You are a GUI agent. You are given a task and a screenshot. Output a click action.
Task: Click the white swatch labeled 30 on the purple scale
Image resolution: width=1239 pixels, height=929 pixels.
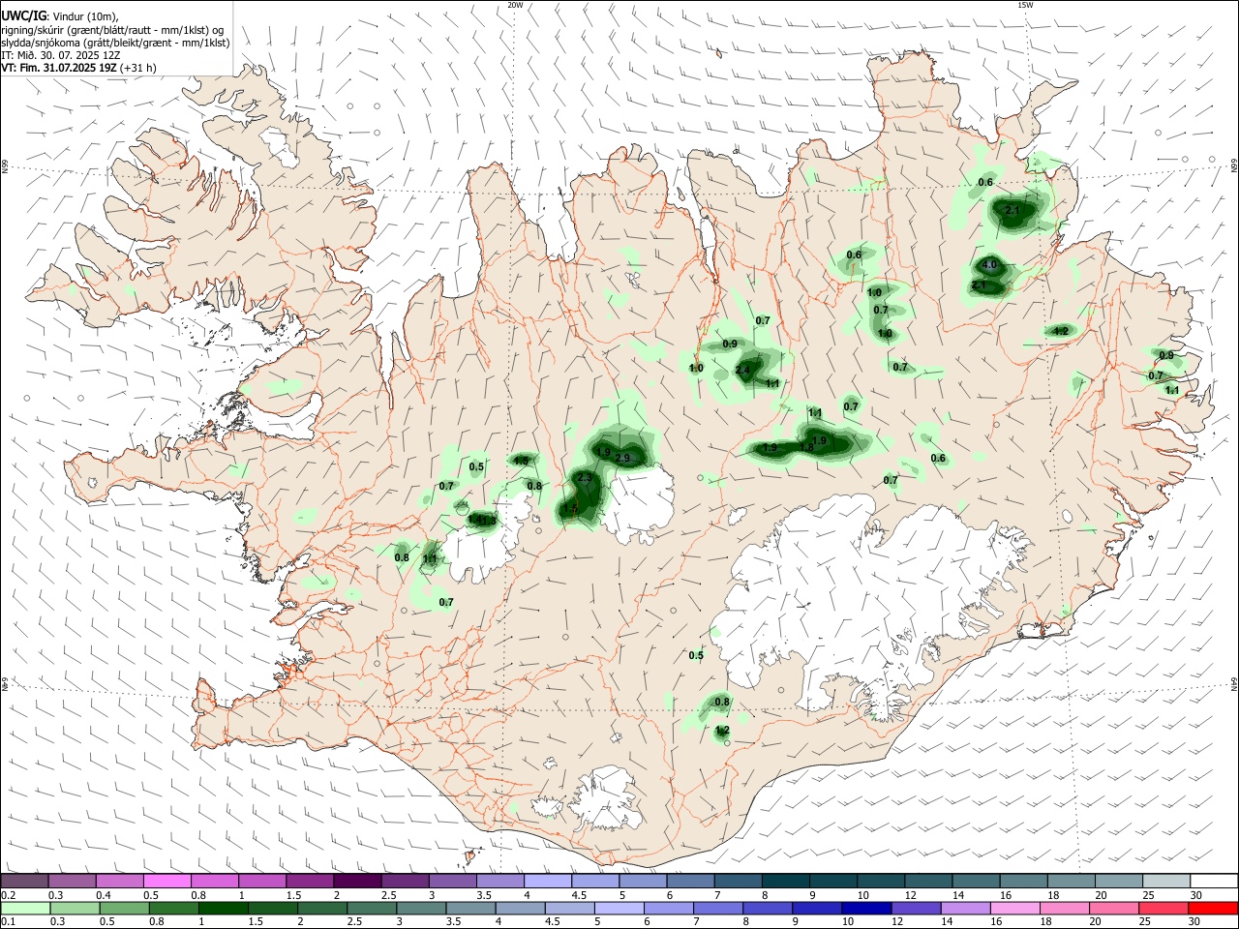tap(1213, 881)
